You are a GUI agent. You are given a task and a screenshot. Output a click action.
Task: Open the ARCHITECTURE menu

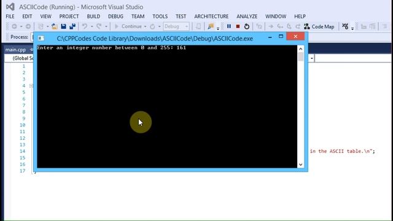point(211,17)
